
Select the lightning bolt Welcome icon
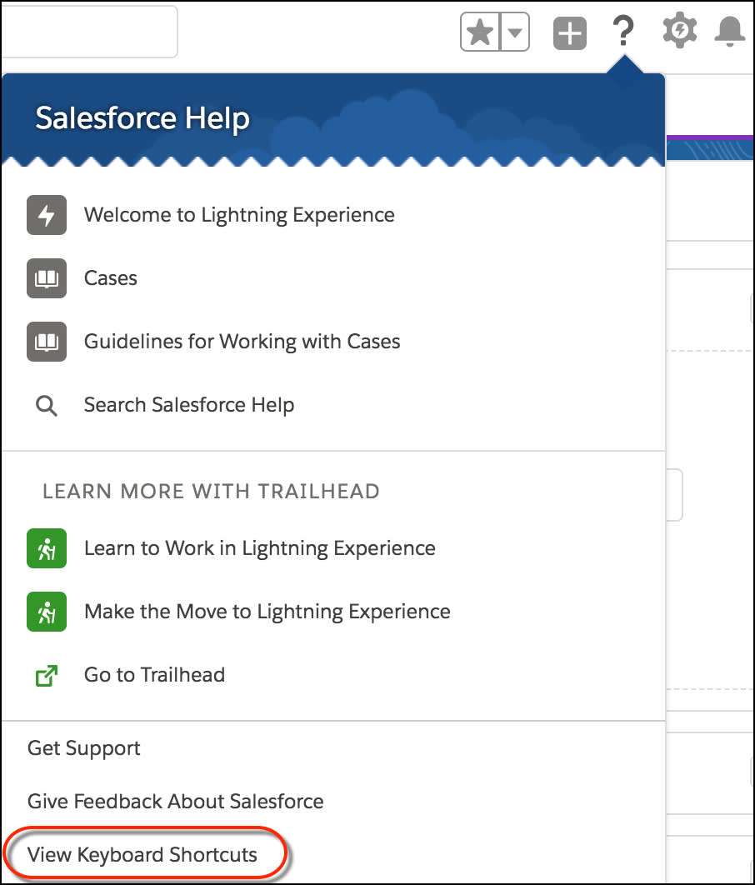pos(47,214)
